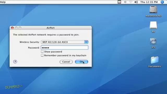Open Spotlight search

[162, 2]
